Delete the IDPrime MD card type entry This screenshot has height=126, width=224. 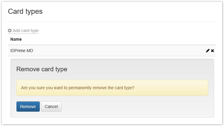tap(212, 51)
